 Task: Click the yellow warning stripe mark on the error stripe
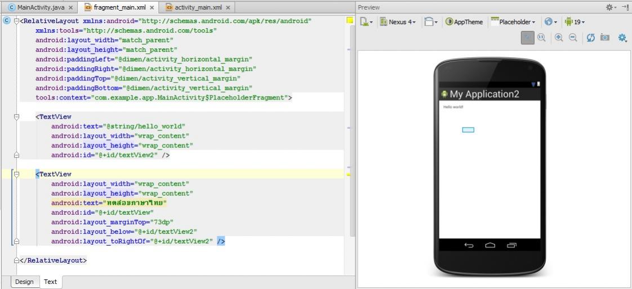[349, 175]
